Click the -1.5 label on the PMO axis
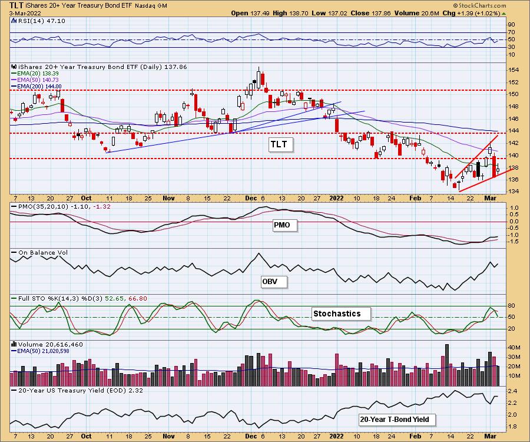 (x=513, y=242)
